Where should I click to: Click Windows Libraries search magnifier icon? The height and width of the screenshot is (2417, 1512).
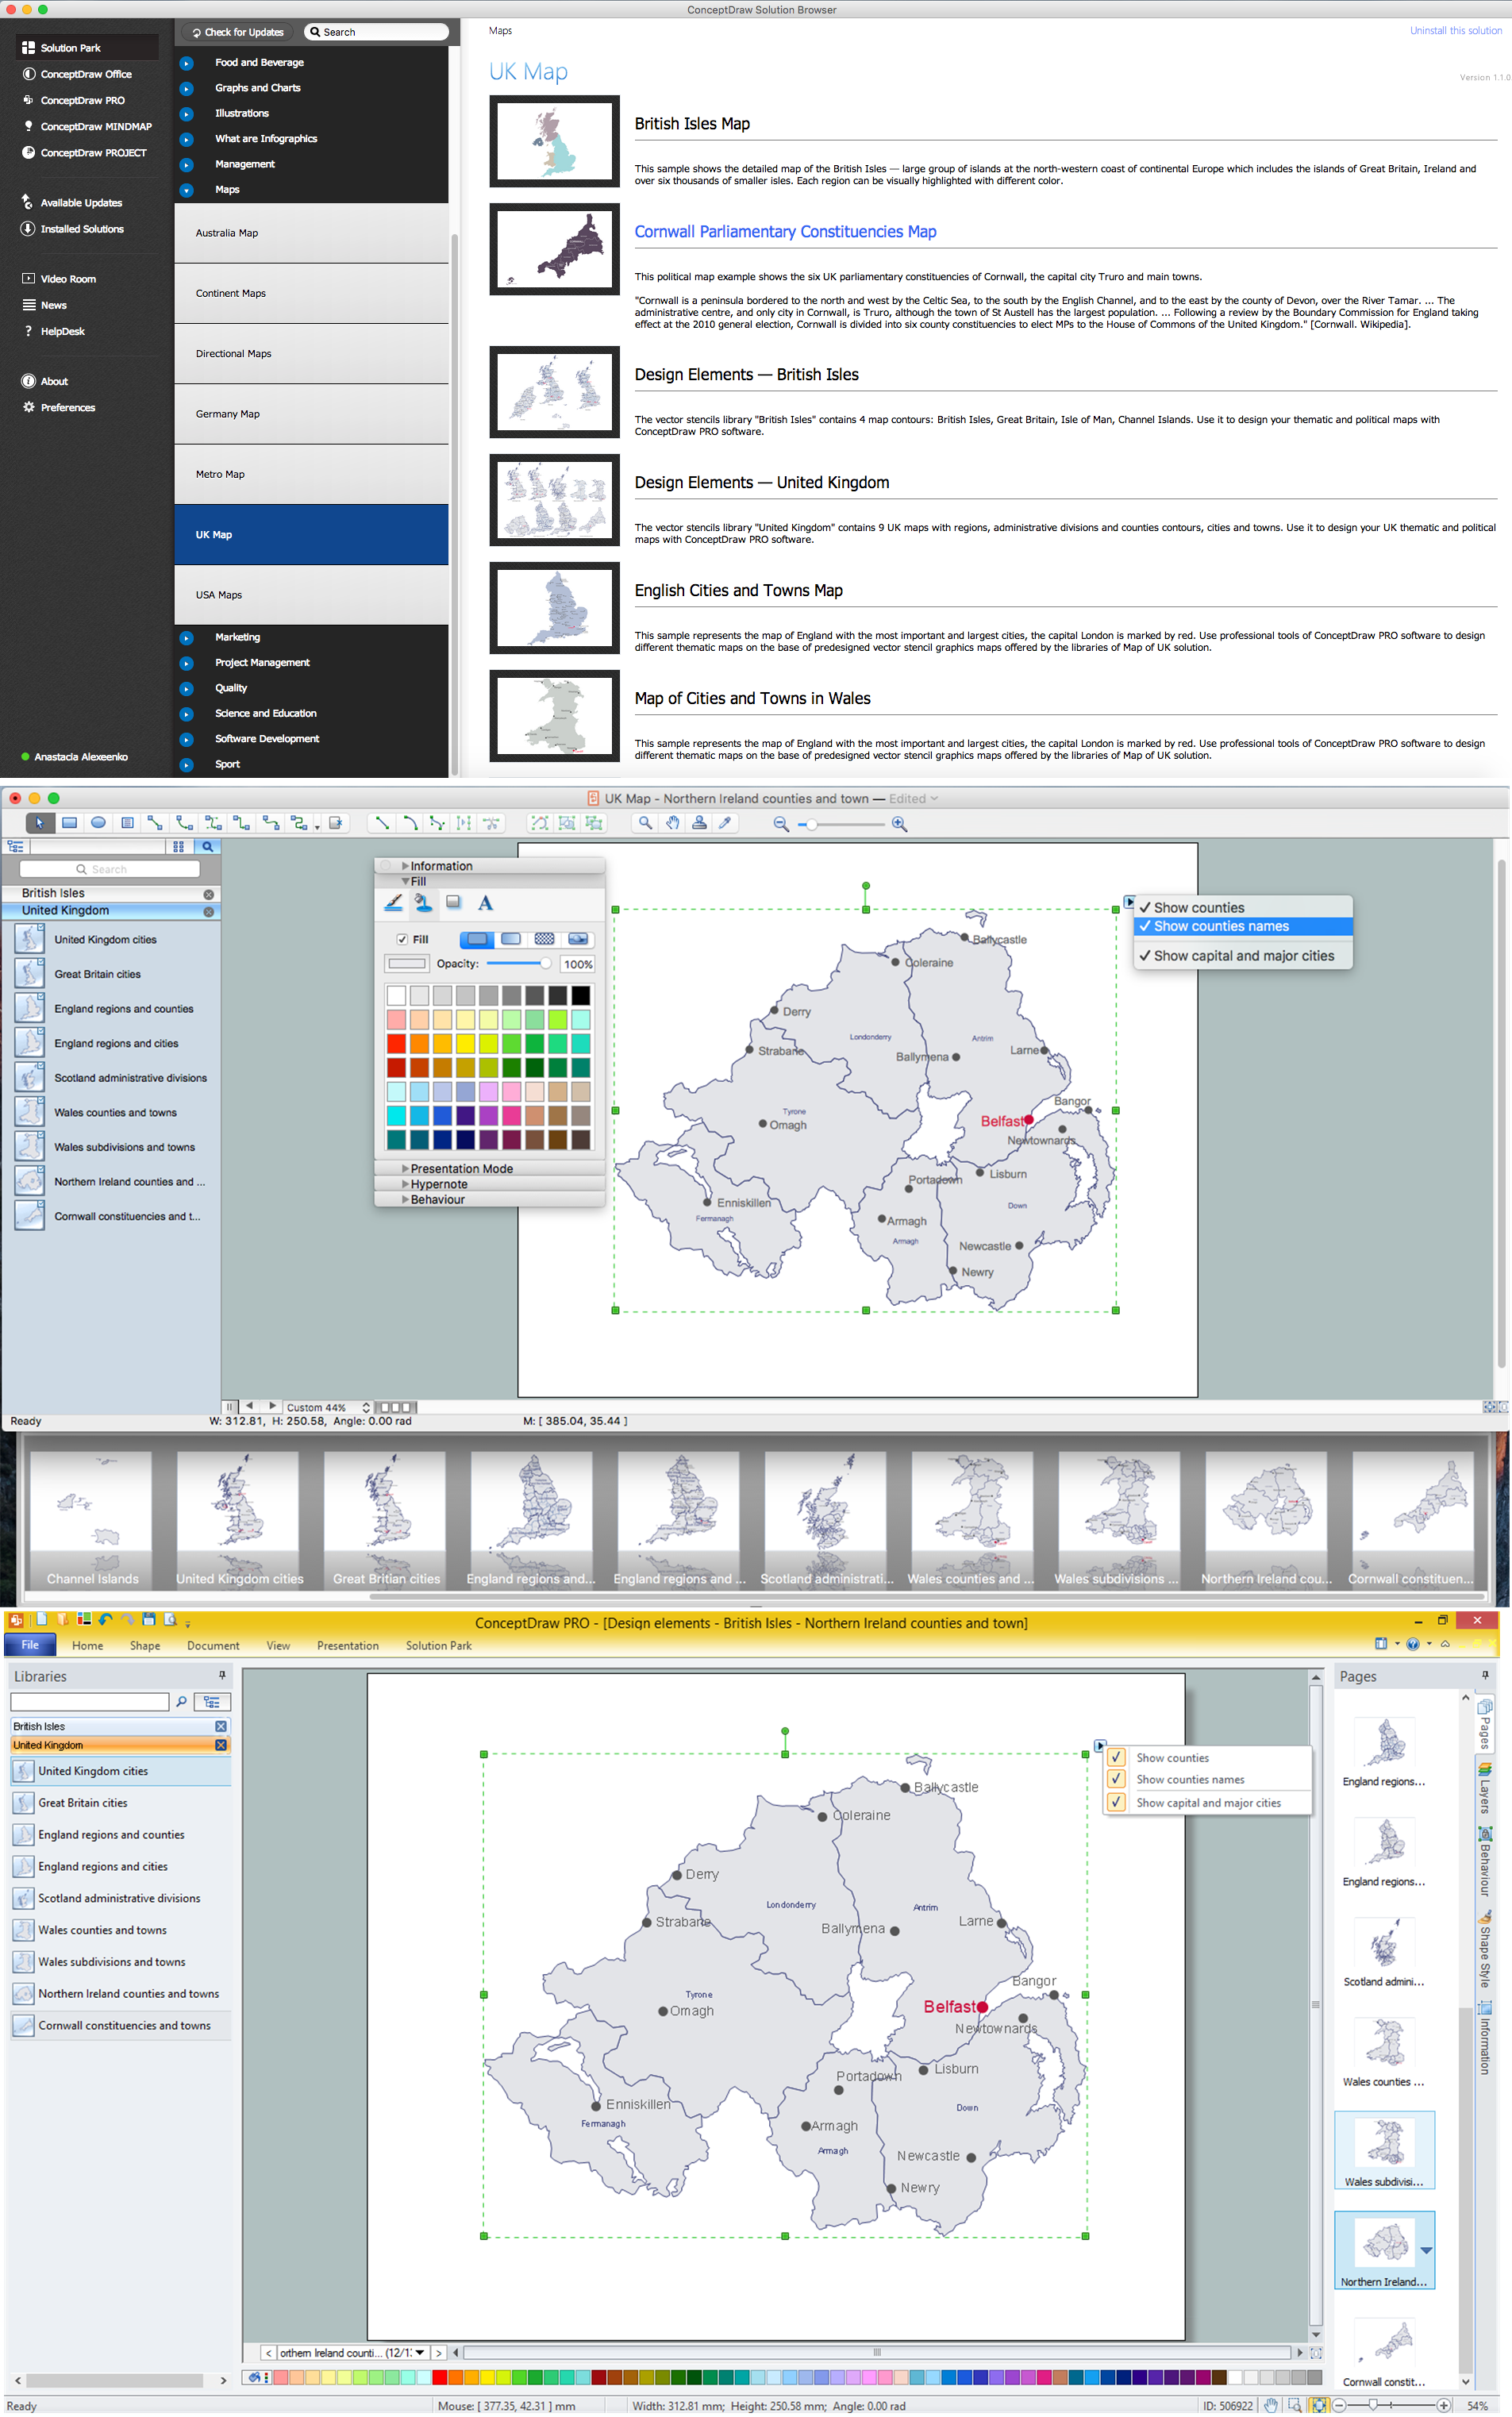pos(181,1701)
